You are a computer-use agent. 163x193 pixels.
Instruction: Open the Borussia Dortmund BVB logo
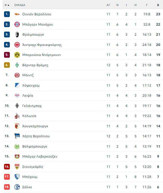(17, 55)
